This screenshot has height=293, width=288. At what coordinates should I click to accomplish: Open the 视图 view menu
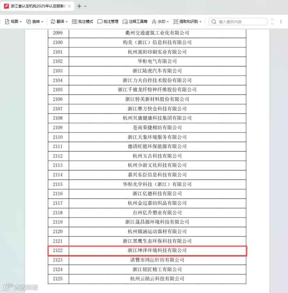pyautogui.click(x=13, y=22)
